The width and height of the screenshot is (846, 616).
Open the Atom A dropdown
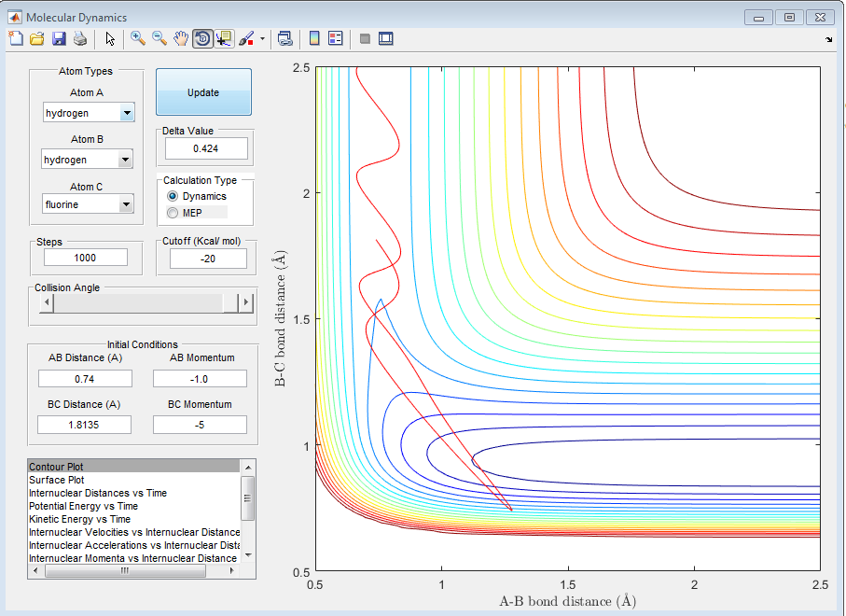[89, 113]
